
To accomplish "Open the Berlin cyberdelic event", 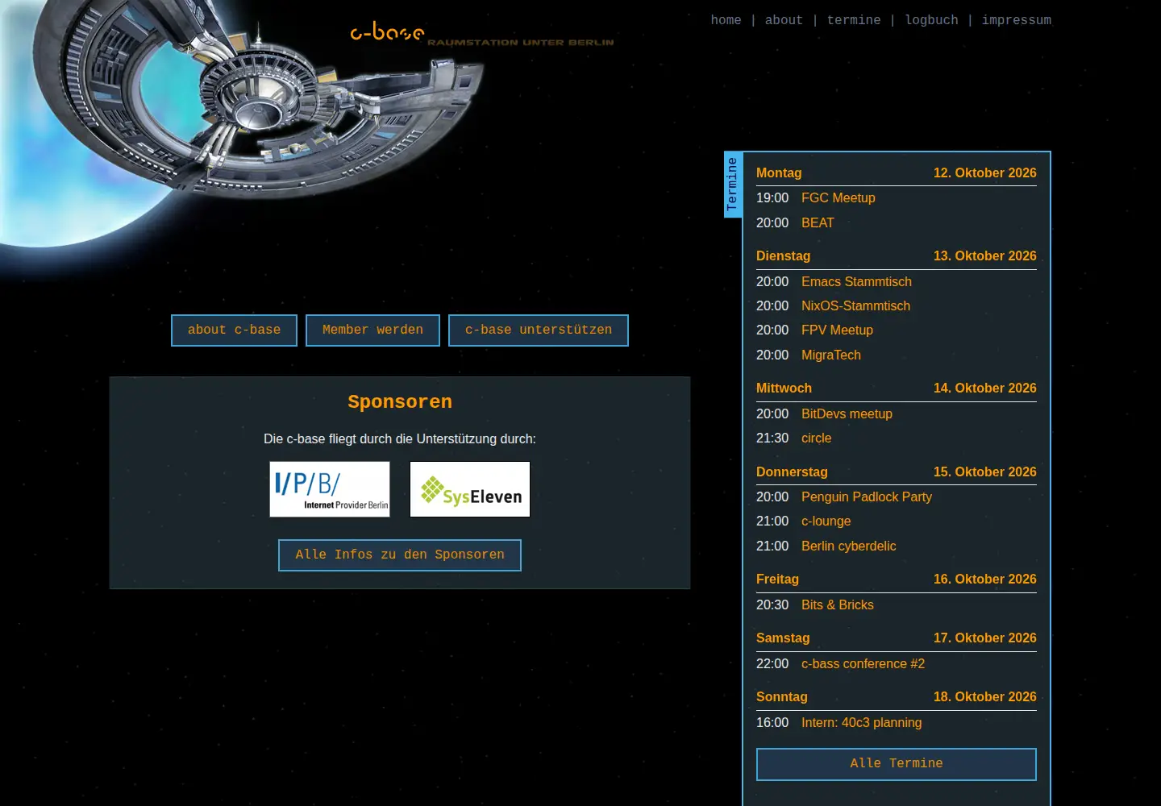I will (848, 546).
